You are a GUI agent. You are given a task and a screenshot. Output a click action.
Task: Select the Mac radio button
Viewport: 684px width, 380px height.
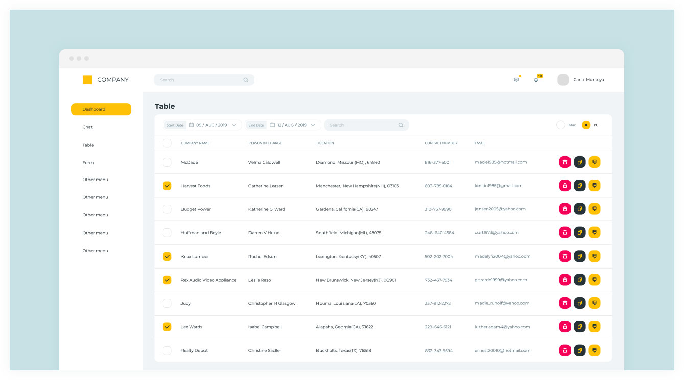(561, 125)
